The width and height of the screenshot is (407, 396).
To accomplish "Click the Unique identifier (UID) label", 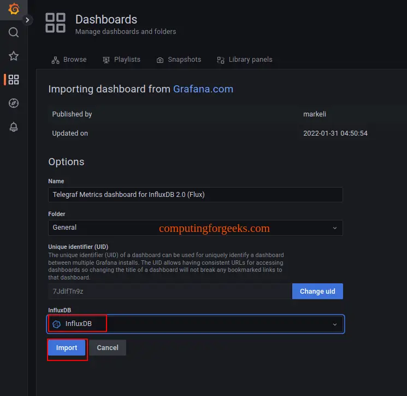I will pos(78,247).
